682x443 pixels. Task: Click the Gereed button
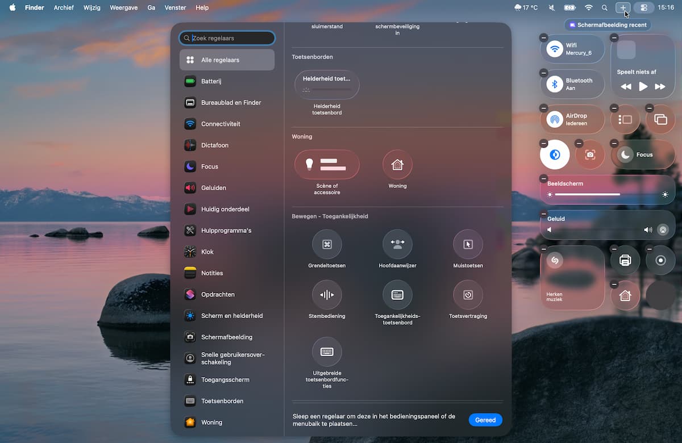[485, 420]
